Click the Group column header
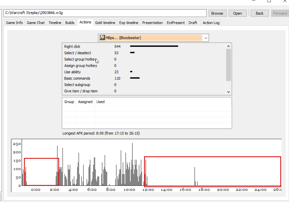The height and width of the screenshot is (202, 289). click(x=69, y=102)
